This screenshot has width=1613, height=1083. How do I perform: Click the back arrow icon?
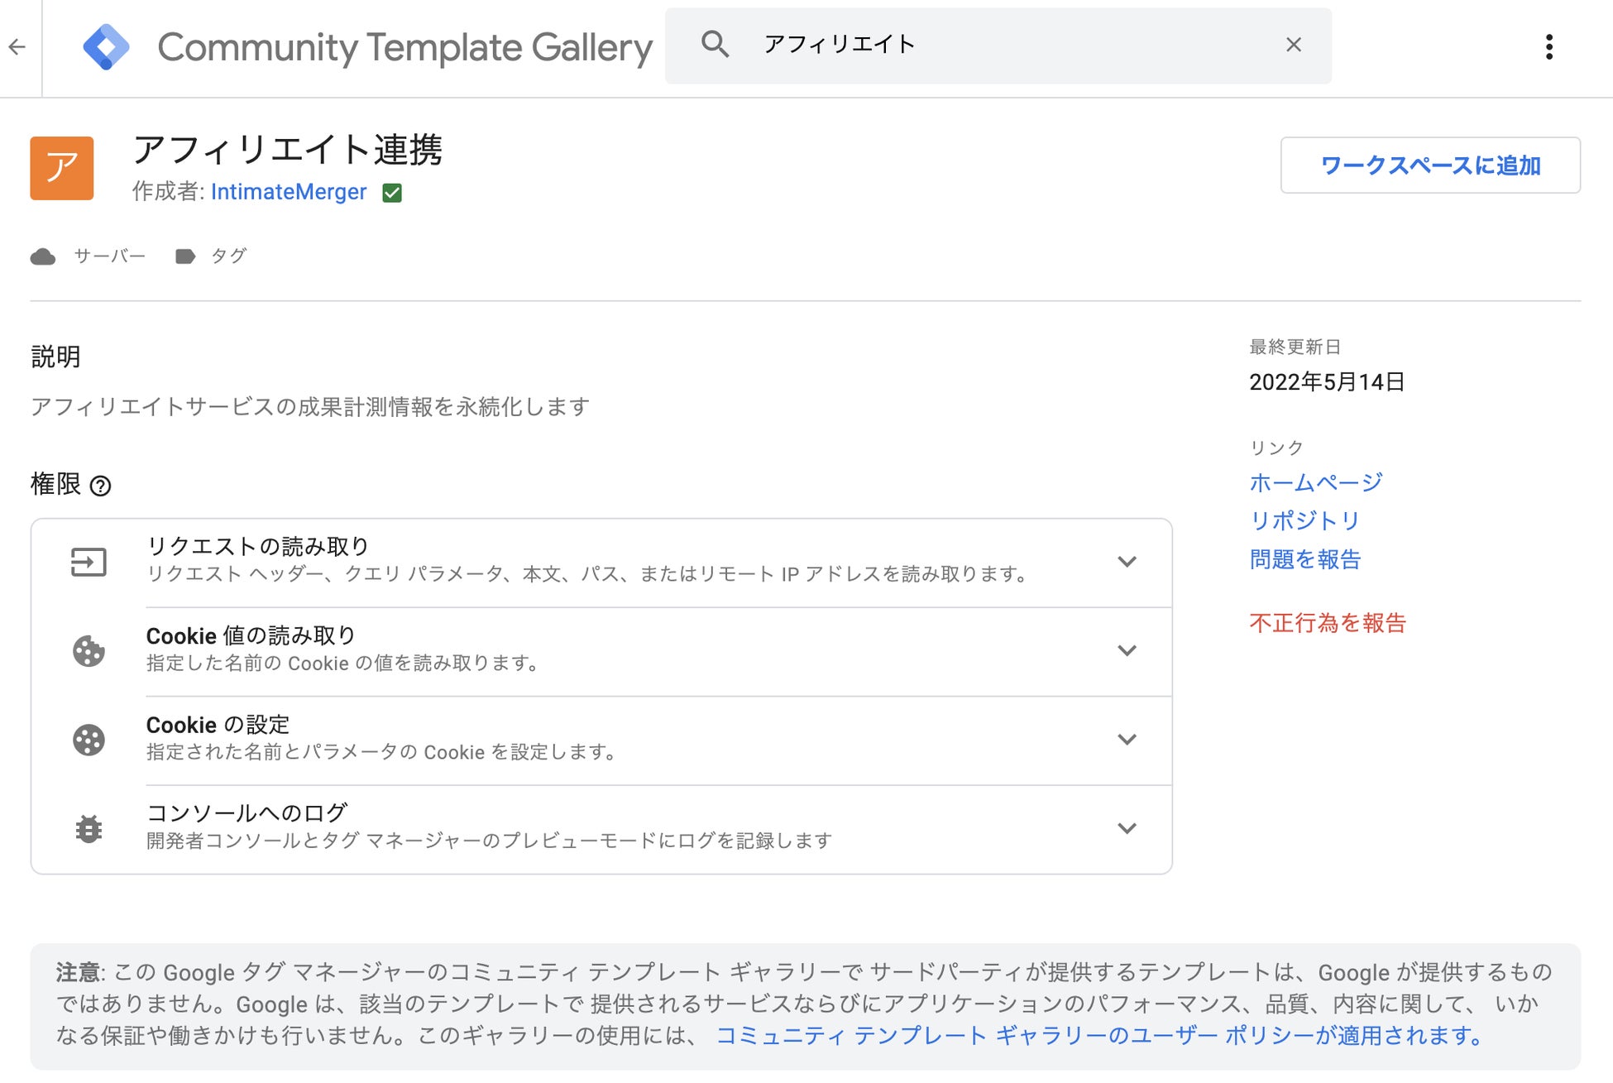(x=17, y=47)
